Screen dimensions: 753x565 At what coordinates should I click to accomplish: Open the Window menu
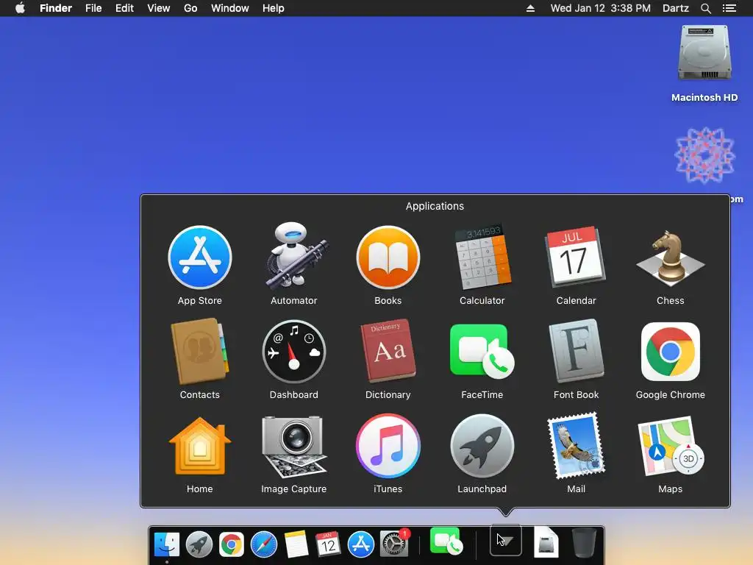tap(230, 8)
